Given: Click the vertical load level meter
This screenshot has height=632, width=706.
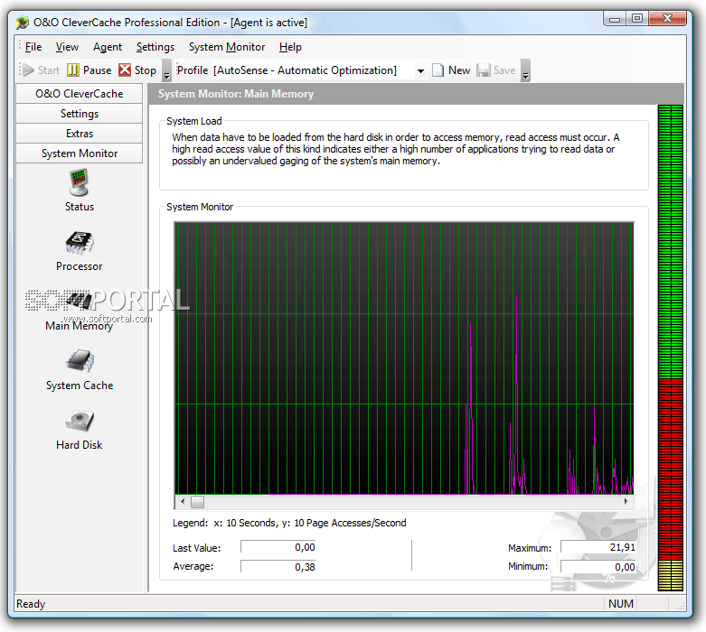Looking at the screenshot, I should coord(671,348).
